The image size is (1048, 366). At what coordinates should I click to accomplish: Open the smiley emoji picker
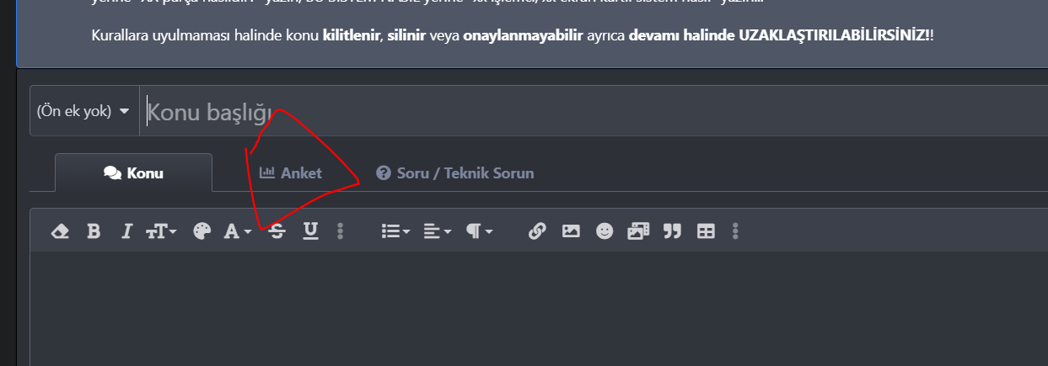605,231
